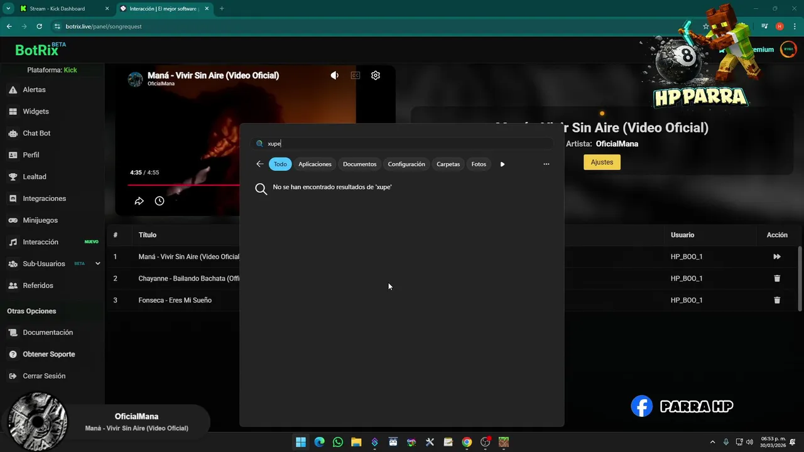Select the Carpetas search filter
This screenshot has height=452, width=804.
click(448, 164)
